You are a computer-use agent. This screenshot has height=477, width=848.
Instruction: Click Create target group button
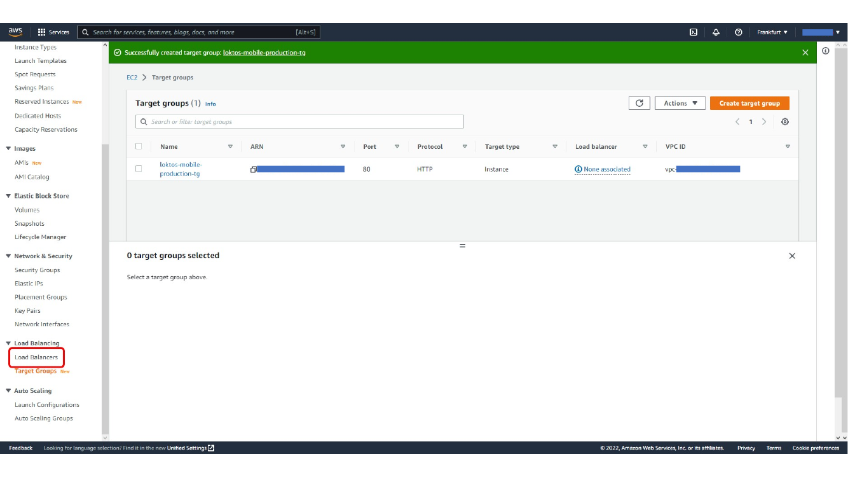tap(749, 103)
